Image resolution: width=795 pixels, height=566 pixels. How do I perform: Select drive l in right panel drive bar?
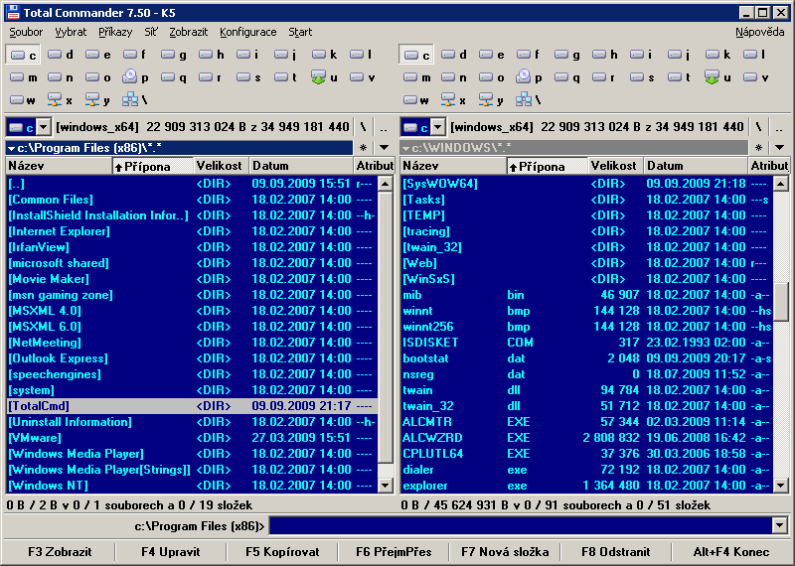tap(755, 55)
